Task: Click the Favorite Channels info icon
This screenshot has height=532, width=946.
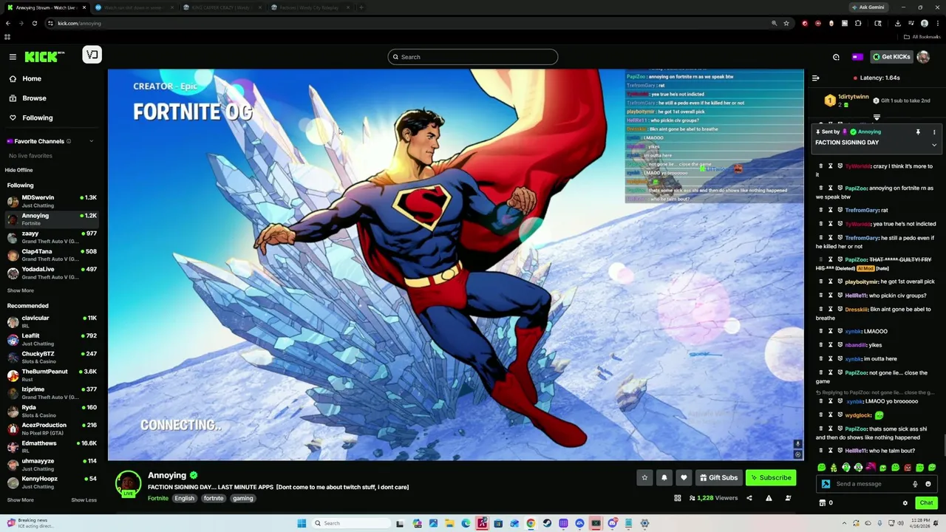Action: click(69, 141)
